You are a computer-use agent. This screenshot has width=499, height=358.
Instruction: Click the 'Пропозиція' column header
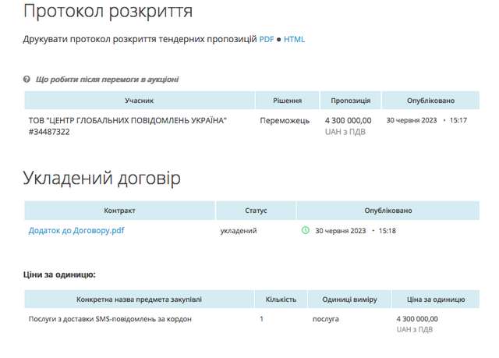point(350,101)
